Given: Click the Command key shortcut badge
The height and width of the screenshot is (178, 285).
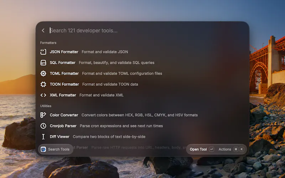Looking at the screenshot, I should coord(236,149).
